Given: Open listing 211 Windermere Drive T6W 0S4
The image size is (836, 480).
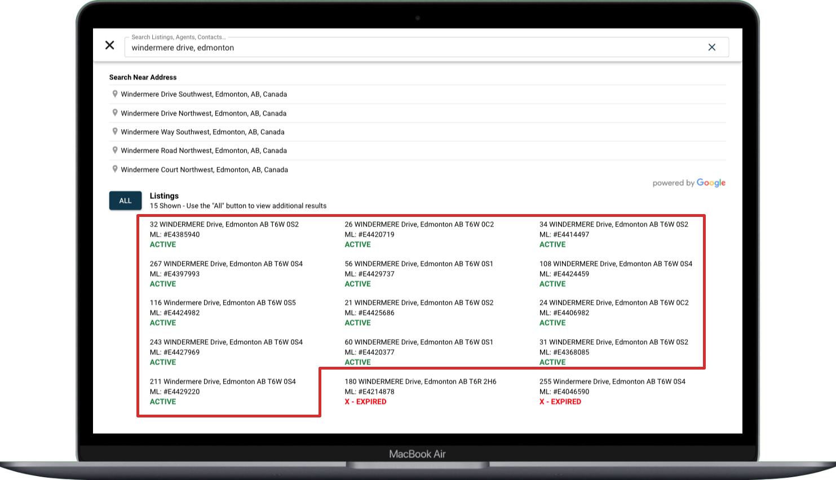Looking at the screenshot, I should click(x=223, y=381).
